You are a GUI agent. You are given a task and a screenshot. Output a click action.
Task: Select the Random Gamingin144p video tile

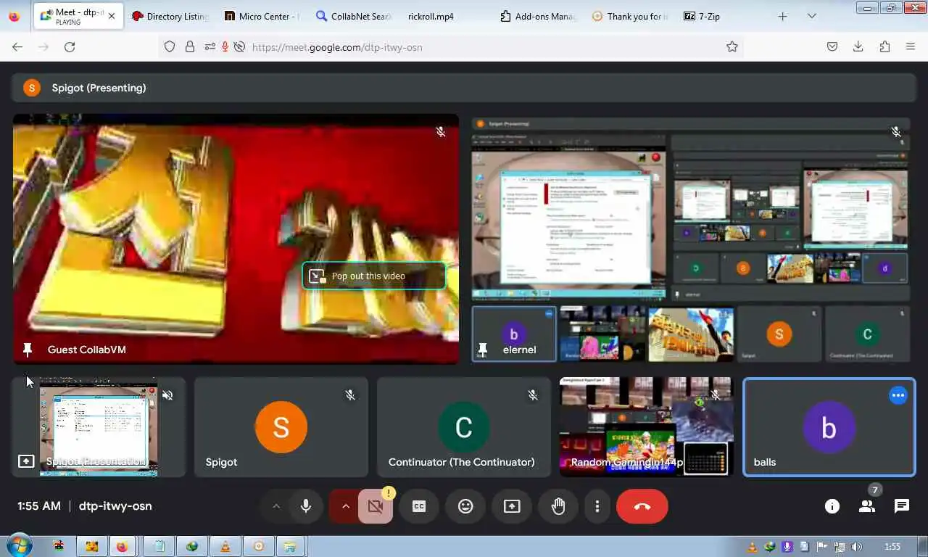pos(647,426)
